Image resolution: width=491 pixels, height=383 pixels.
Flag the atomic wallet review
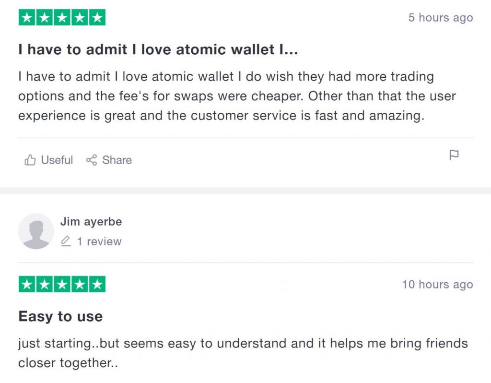click(x=454, y=155)
